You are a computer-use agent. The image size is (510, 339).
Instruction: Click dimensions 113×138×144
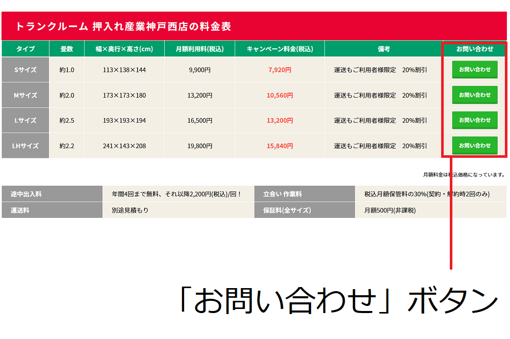pos(124,70)
